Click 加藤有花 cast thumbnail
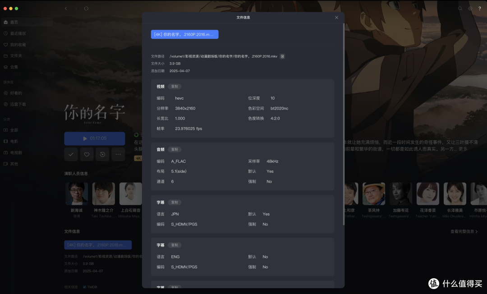Viewport: 487px width, 294px height. click(x=401, y=194)
